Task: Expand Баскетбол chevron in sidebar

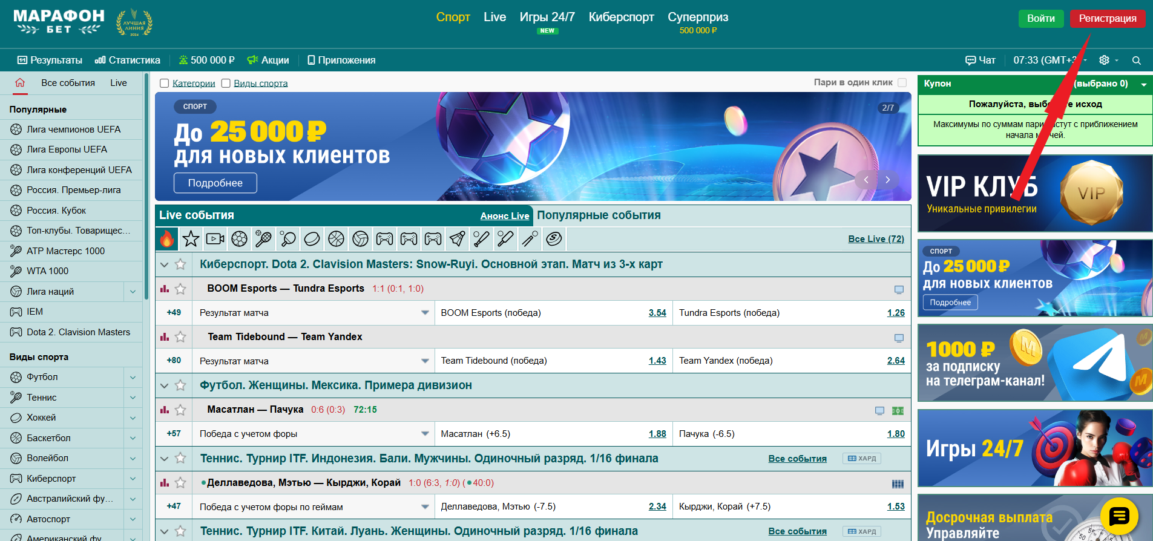Action: click(133, 438)
